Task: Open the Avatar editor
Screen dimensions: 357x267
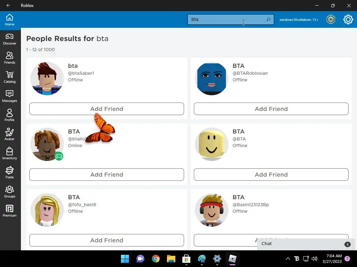Action: (9, 135)
